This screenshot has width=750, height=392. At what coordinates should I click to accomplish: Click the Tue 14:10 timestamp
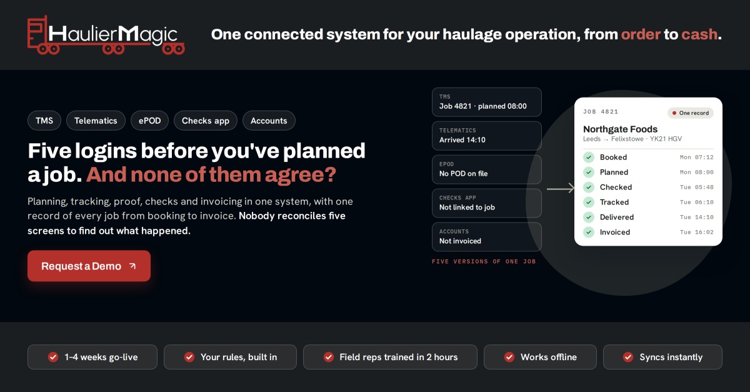pyautogui.click(x=696, y=218)
